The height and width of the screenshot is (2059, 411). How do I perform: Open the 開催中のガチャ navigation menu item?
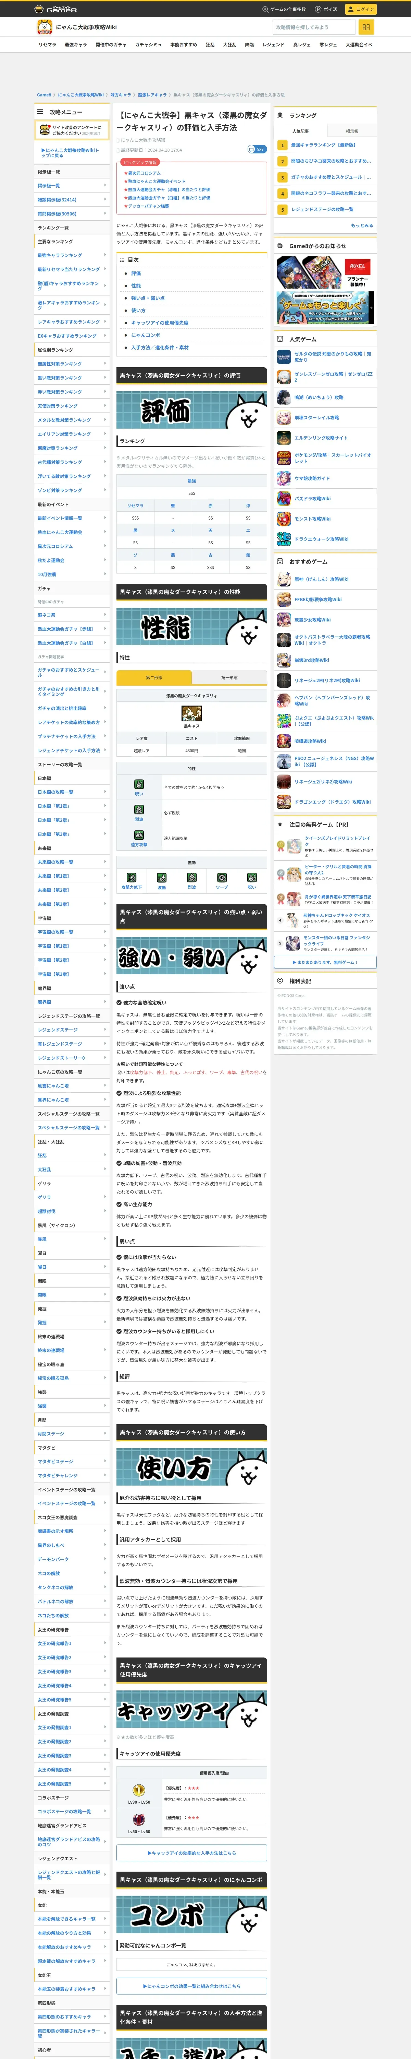point(111,45)
